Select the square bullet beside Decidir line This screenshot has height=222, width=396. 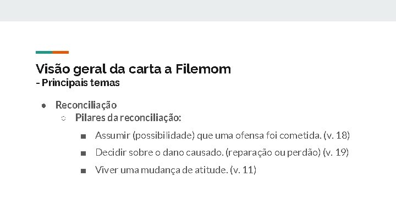[x=84, y=153]
